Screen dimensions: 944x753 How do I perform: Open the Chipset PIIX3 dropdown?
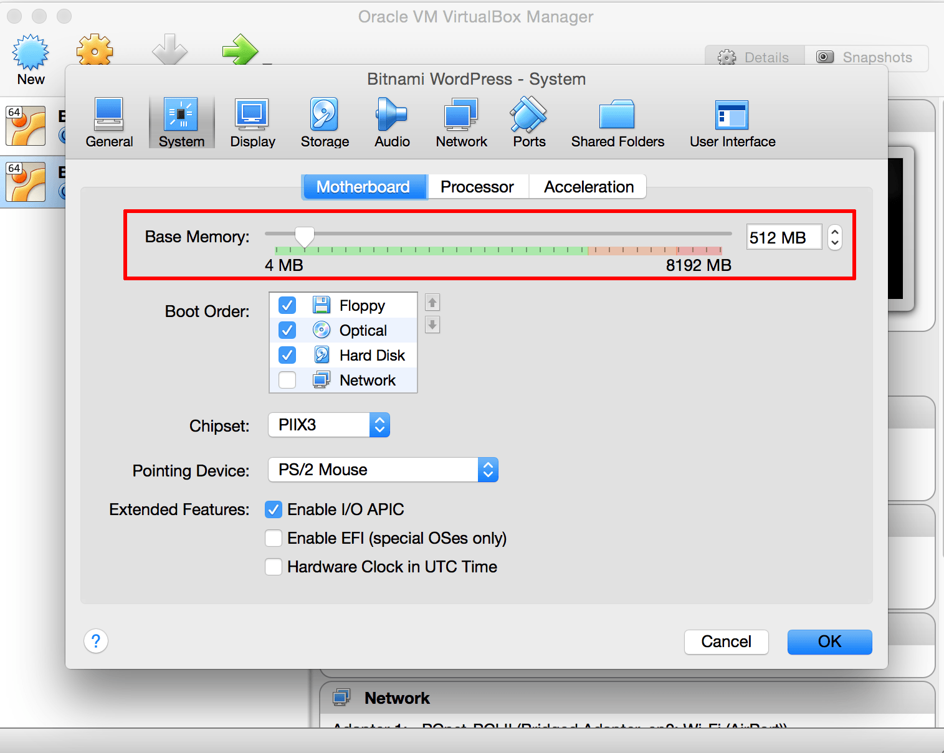click(x=329, y=425)
